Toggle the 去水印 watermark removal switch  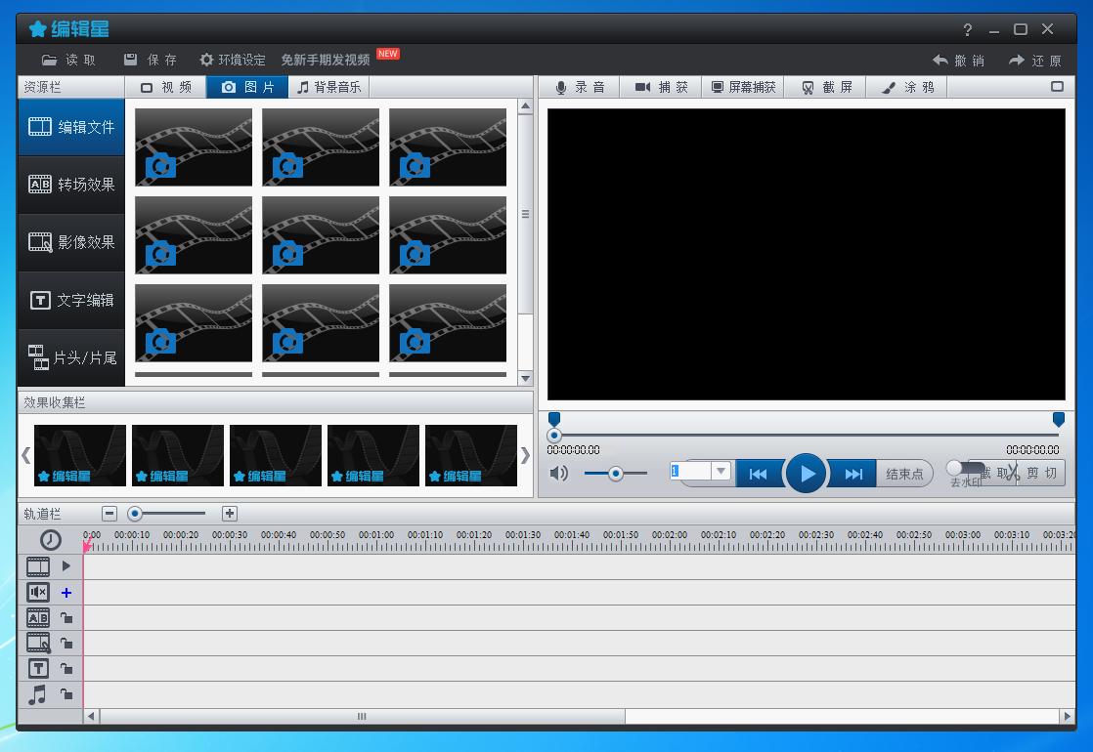tap(964, 470)
